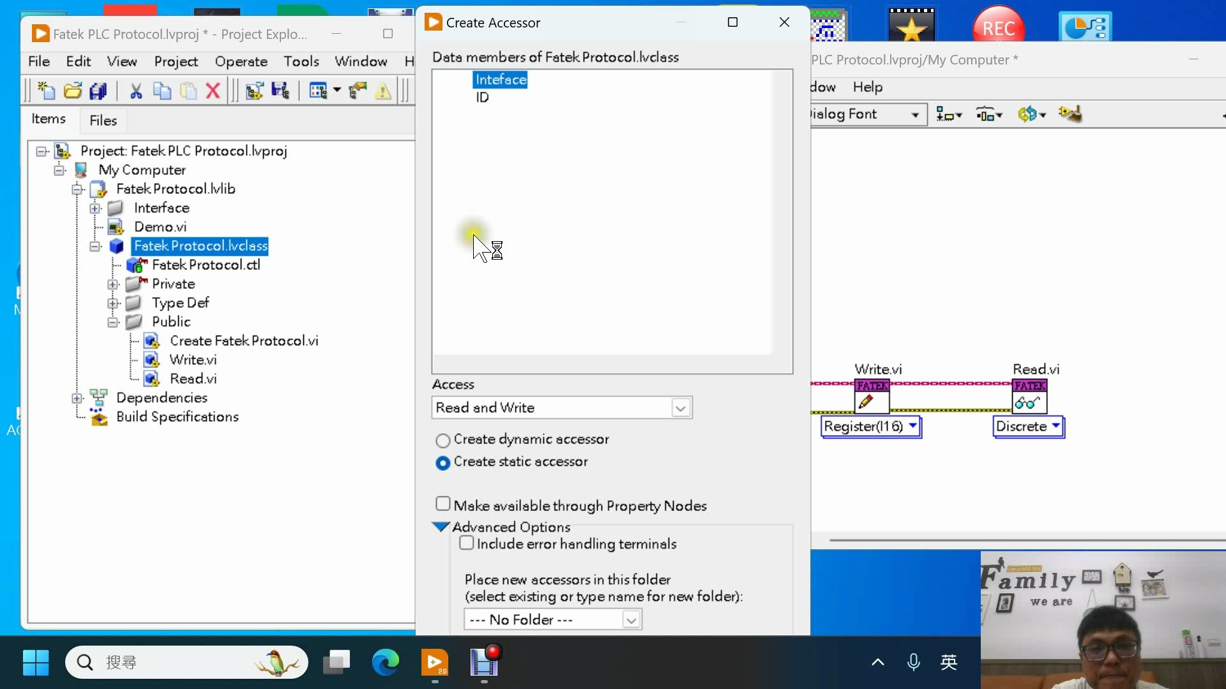Open an existing file via toolbar

(72, 90)
